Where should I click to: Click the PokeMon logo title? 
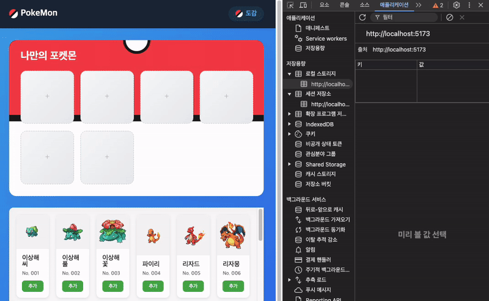coord(39,13)
